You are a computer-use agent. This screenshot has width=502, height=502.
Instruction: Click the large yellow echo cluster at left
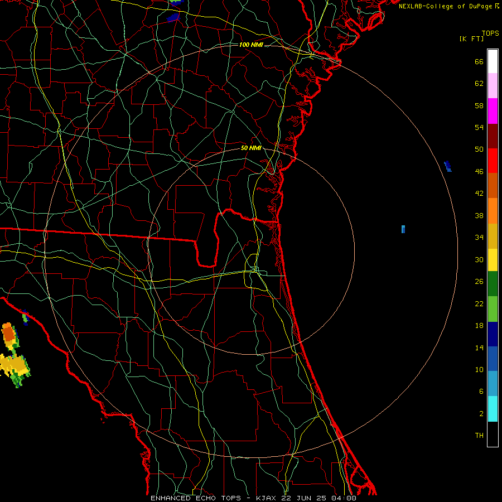[x=15, y=366]
